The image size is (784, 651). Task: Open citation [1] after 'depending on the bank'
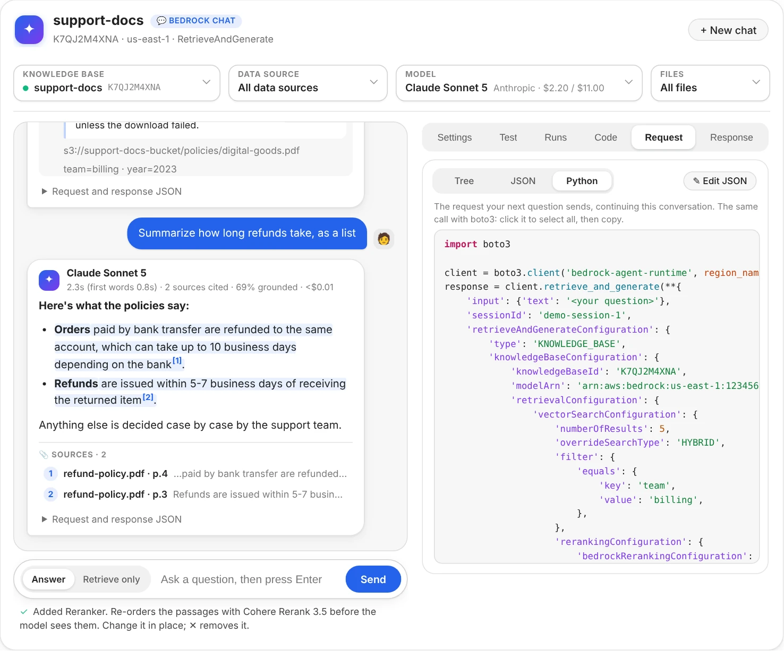[177, 361]
